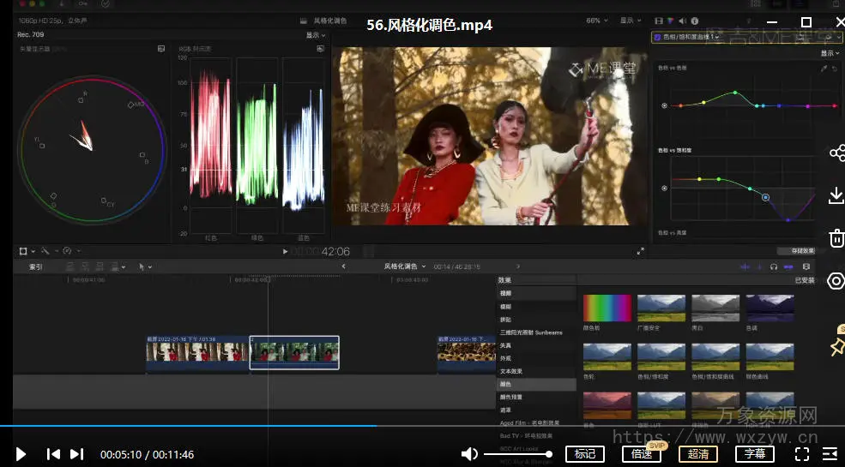The image size is (845, 467).
Task: Toggle the 字幕 subtitles button
Action: point(754,454)
